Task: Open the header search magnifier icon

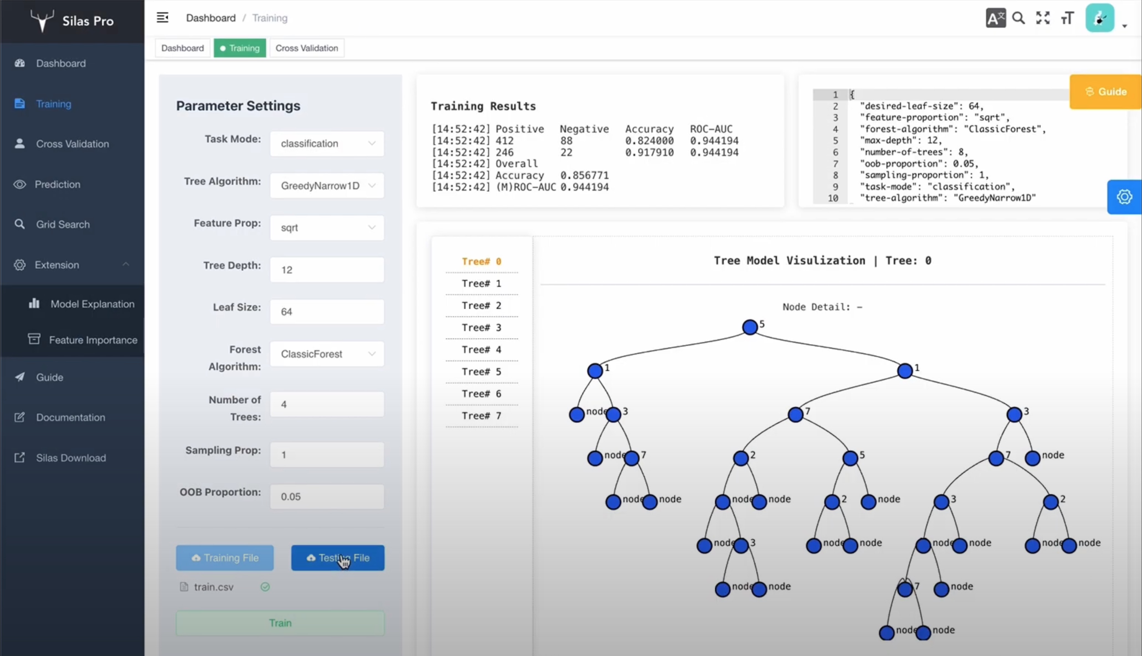Action: coord(1018,18)
